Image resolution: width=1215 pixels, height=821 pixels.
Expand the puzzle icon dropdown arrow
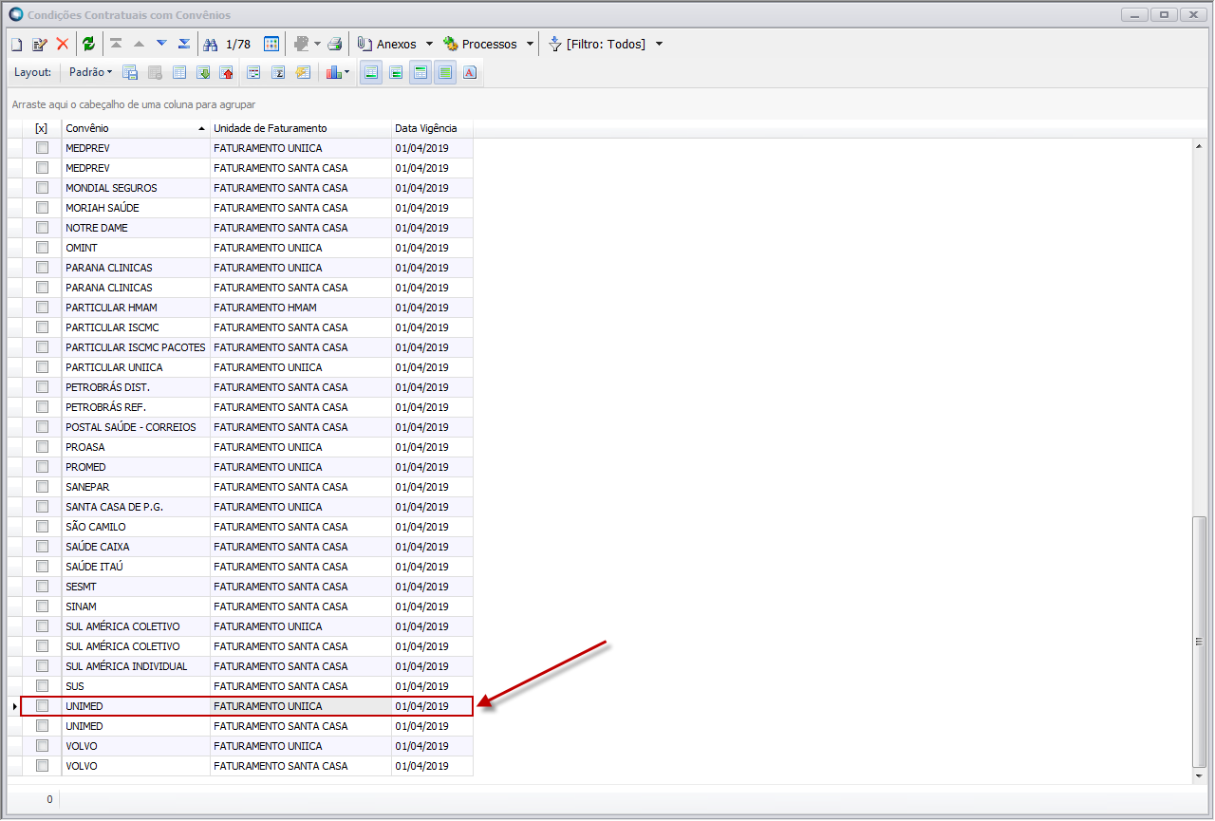coord(317,44)
